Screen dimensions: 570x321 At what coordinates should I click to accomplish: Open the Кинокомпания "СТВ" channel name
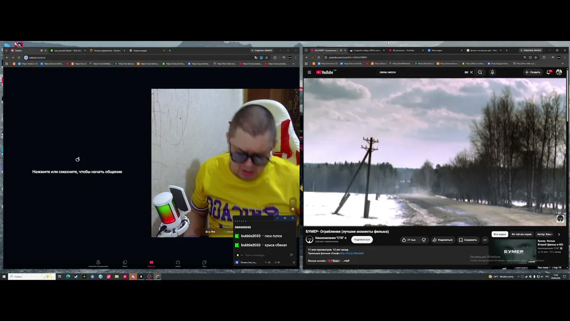330,238
